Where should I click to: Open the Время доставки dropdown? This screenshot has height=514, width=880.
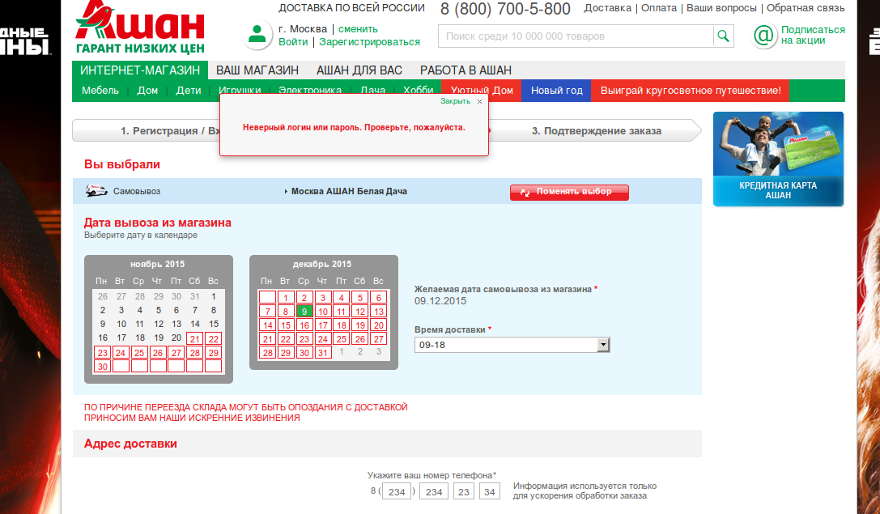click(x=512, y=345)
